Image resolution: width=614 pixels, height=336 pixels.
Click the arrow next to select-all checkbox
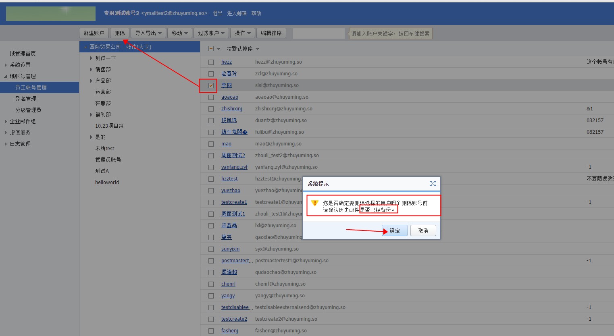point(219,49)
